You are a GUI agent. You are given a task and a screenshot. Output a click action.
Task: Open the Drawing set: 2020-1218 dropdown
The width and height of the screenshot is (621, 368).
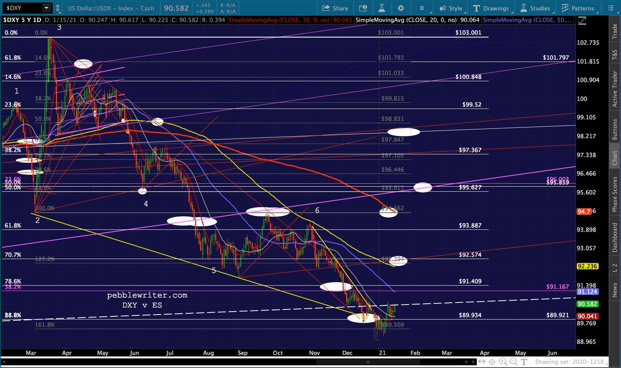click(571, 362)
